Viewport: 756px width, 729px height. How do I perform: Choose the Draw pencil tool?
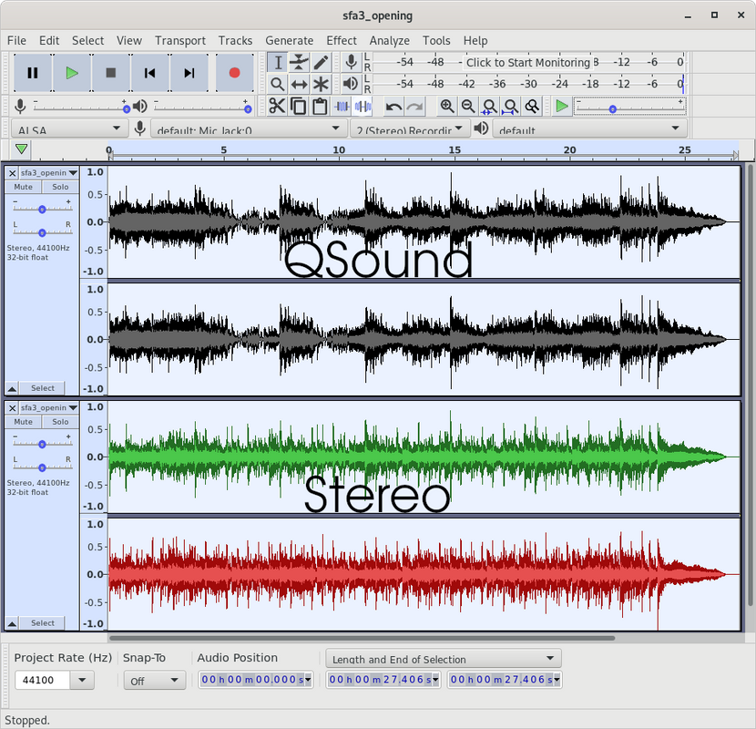[321, 62]
